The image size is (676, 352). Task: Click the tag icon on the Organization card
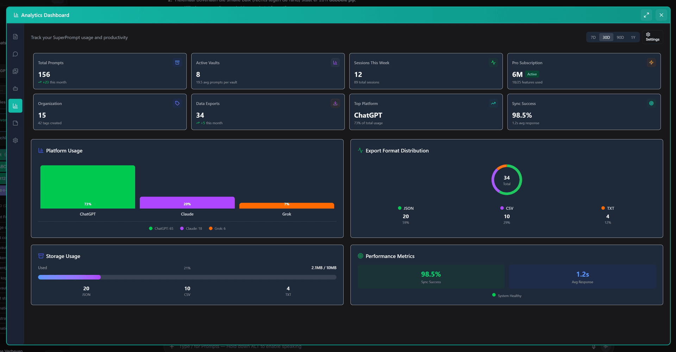pyautogui.click(x=177, y=103)
